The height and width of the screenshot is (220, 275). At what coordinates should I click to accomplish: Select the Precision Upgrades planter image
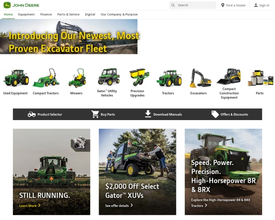[139, 77]
